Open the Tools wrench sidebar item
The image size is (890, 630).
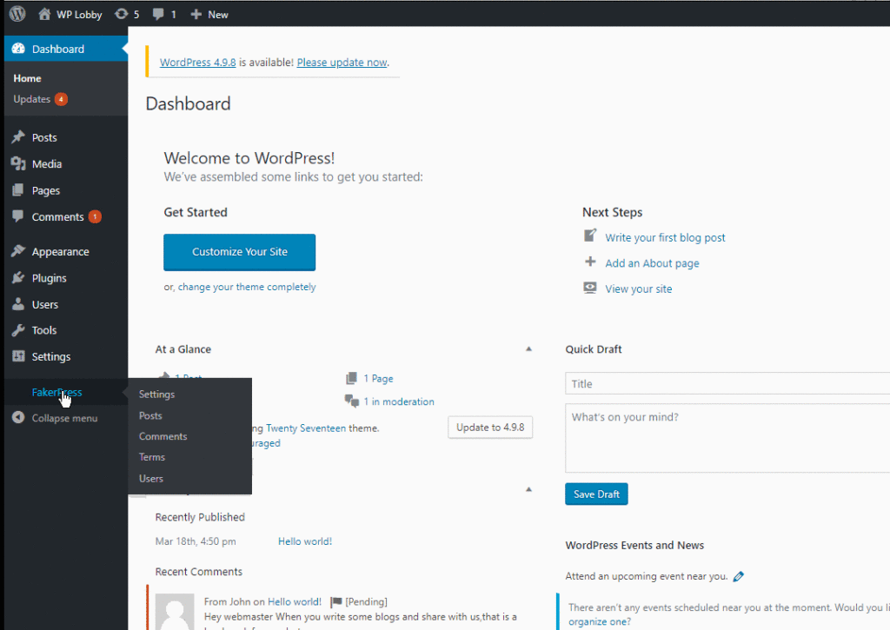click(x=43, y=330)
